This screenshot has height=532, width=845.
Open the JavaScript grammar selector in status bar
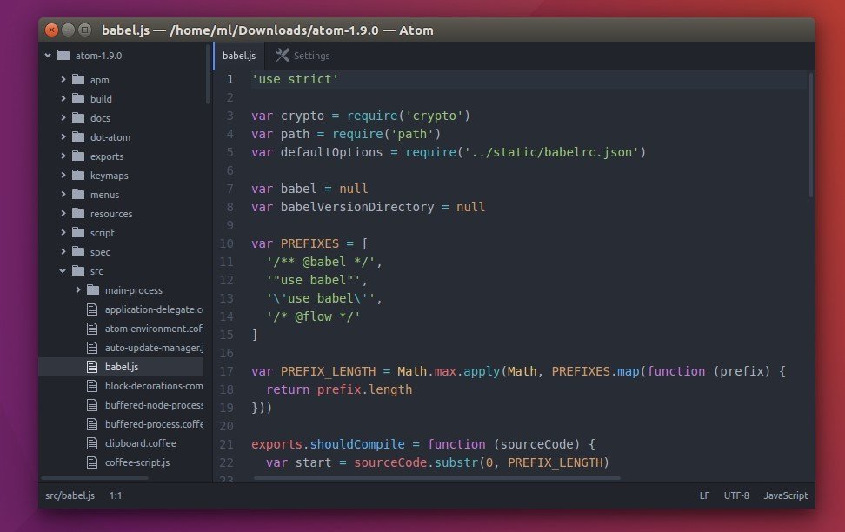785,495
